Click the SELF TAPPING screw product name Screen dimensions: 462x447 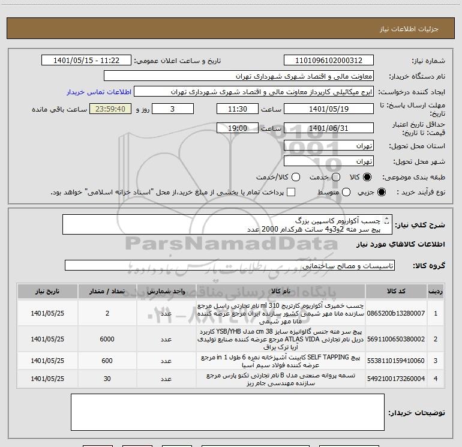pyautogui.click(x=281, y=361)
